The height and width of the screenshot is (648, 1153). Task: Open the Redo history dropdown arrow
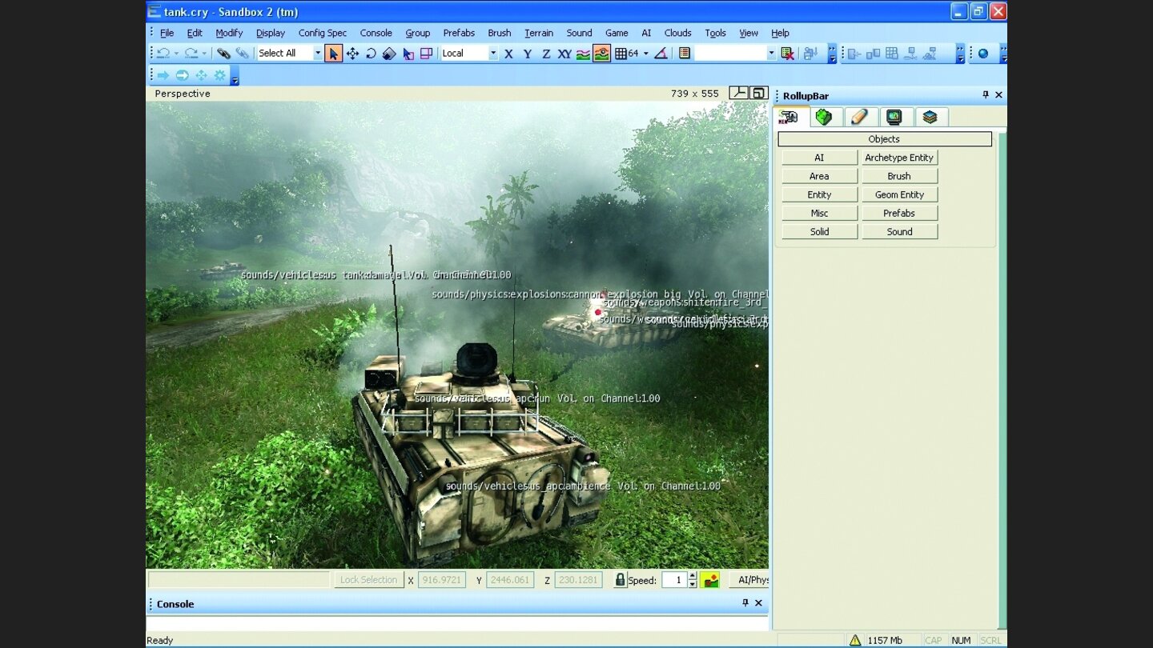tap(204, 54)
